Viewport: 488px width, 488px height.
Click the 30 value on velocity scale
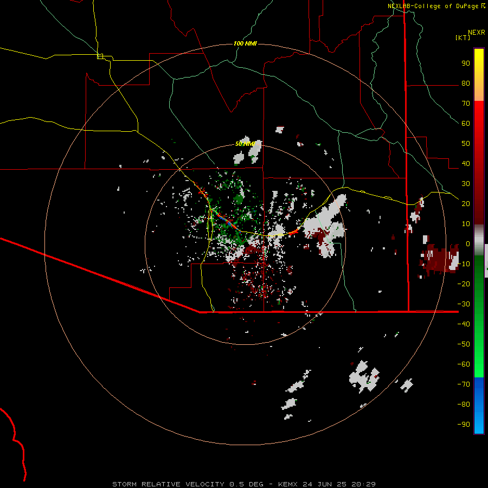466,184
